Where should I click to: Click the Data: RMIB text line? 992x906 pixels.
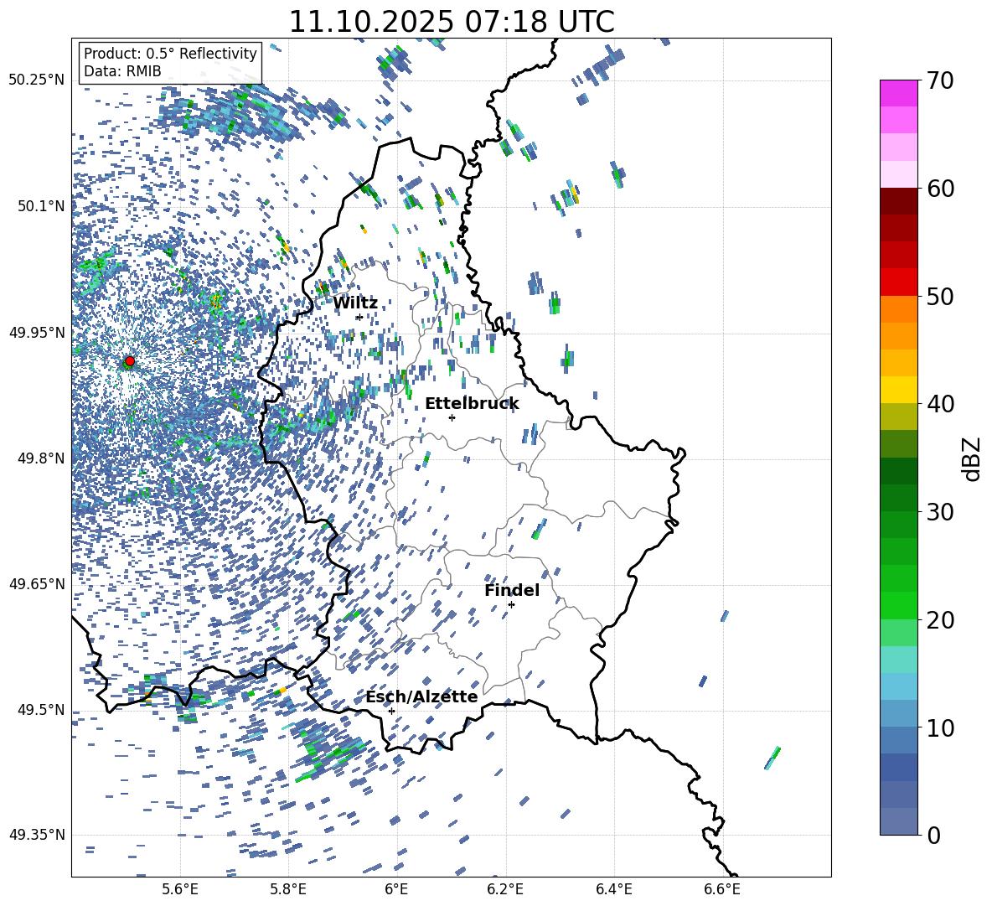122,71
